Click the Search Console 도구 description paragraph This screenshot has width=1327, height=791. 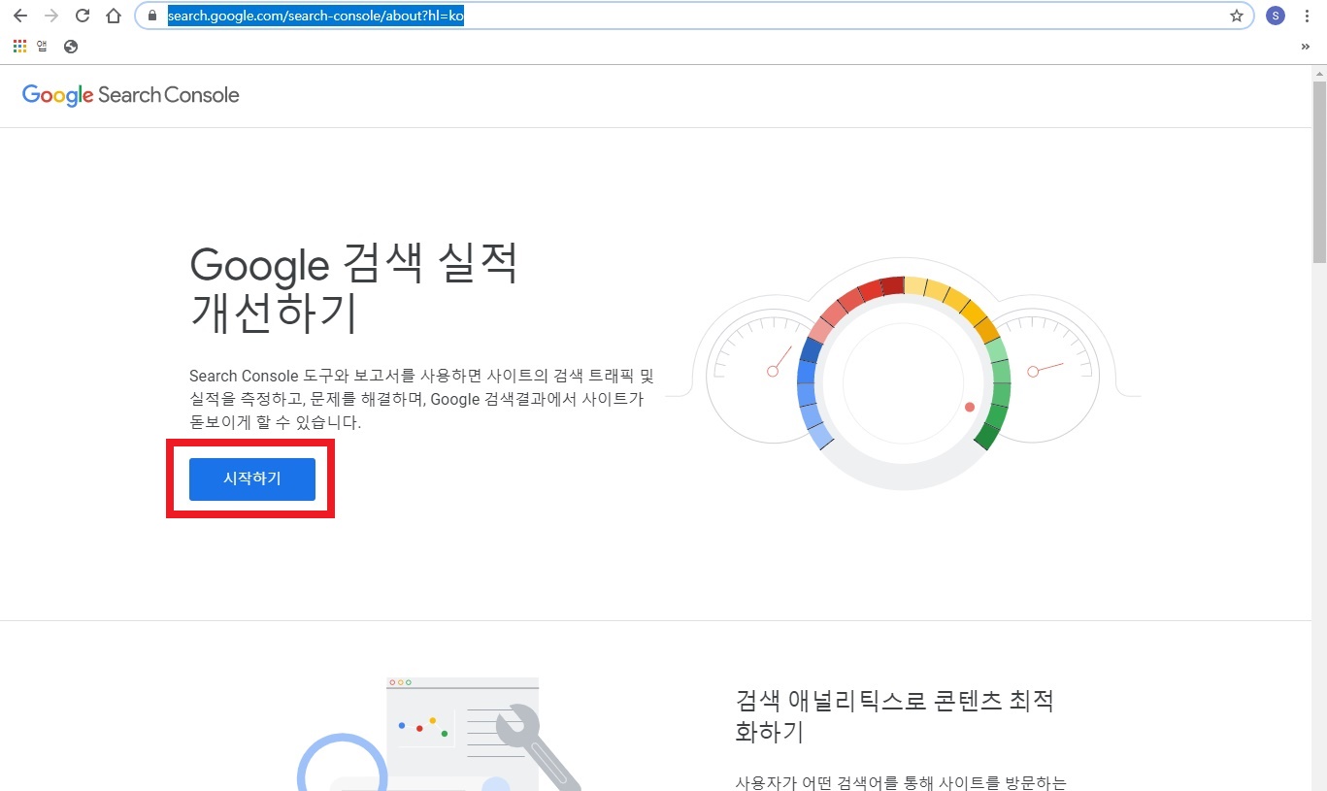tap(422, 399)
